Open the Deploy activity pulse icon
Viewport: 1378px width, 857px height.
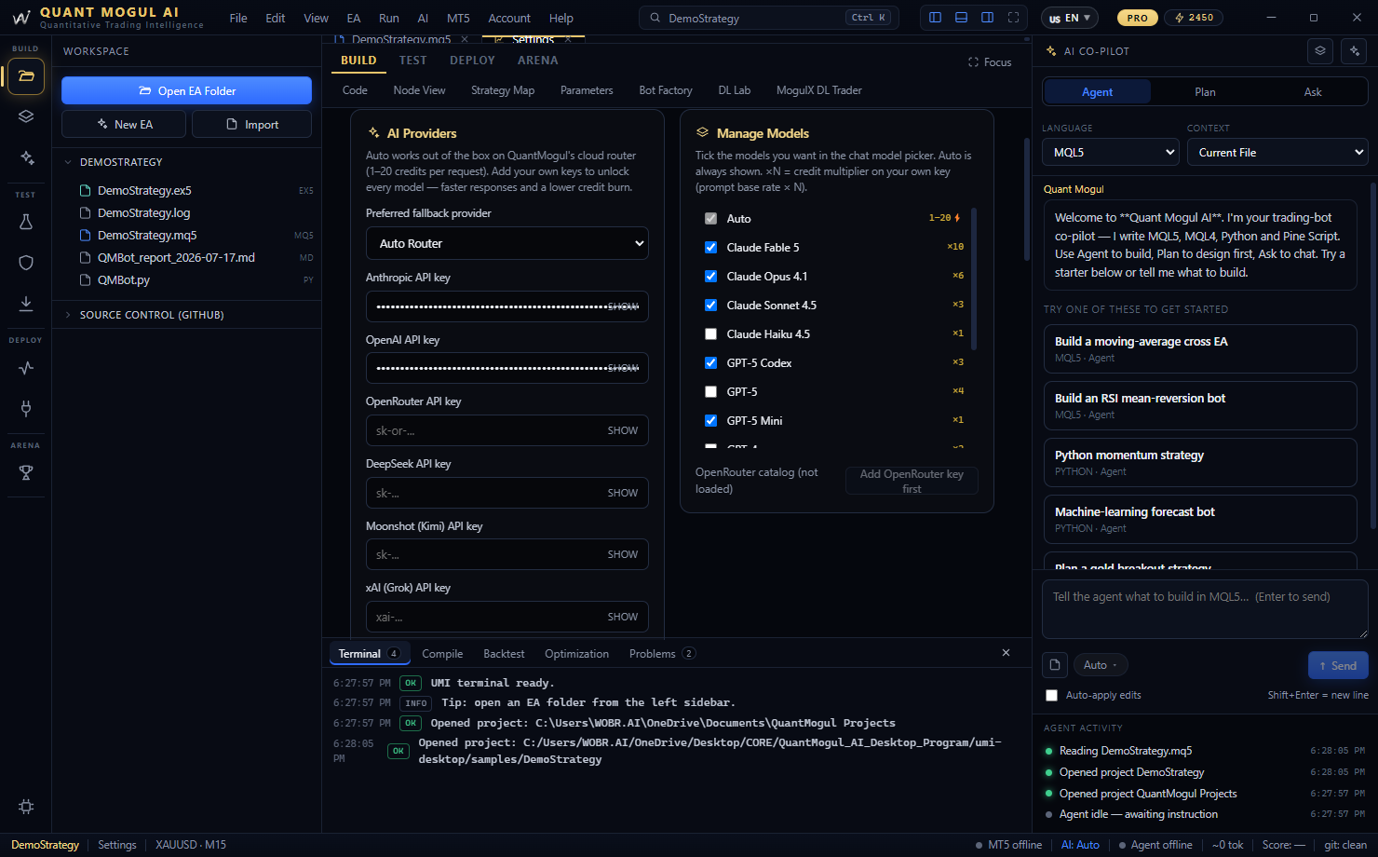tap(26, 367)
